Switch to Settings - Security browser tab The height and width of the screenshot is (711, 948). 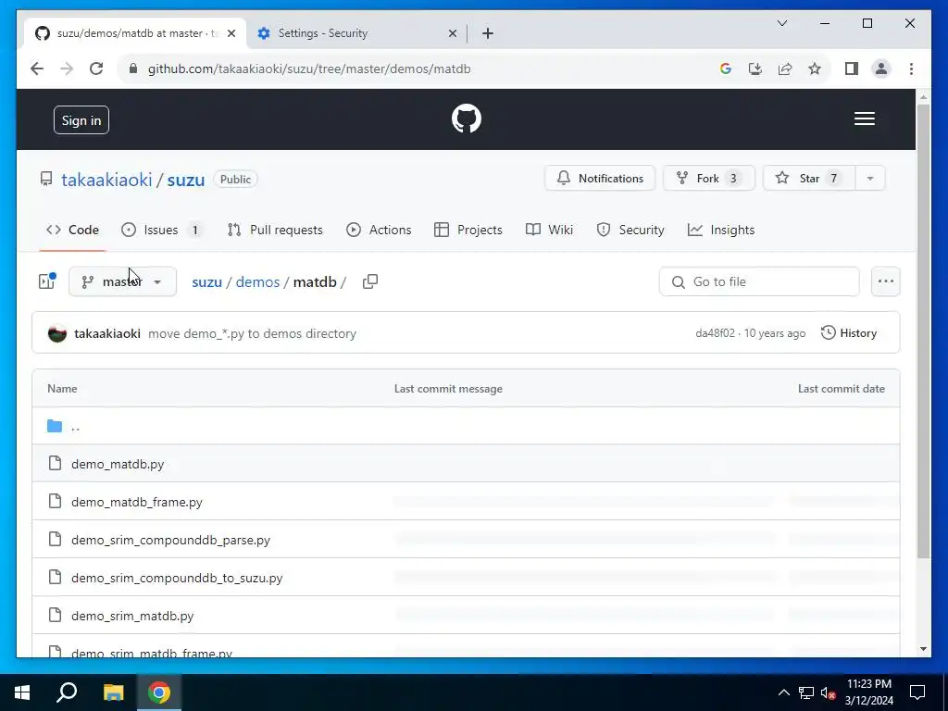coord(356,33)
